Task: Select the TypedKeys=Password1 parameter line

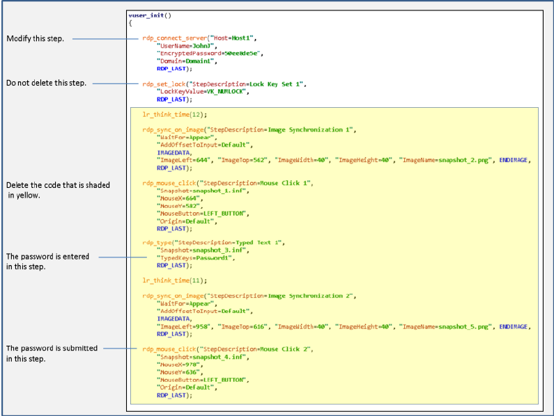Action: (195, 258)
